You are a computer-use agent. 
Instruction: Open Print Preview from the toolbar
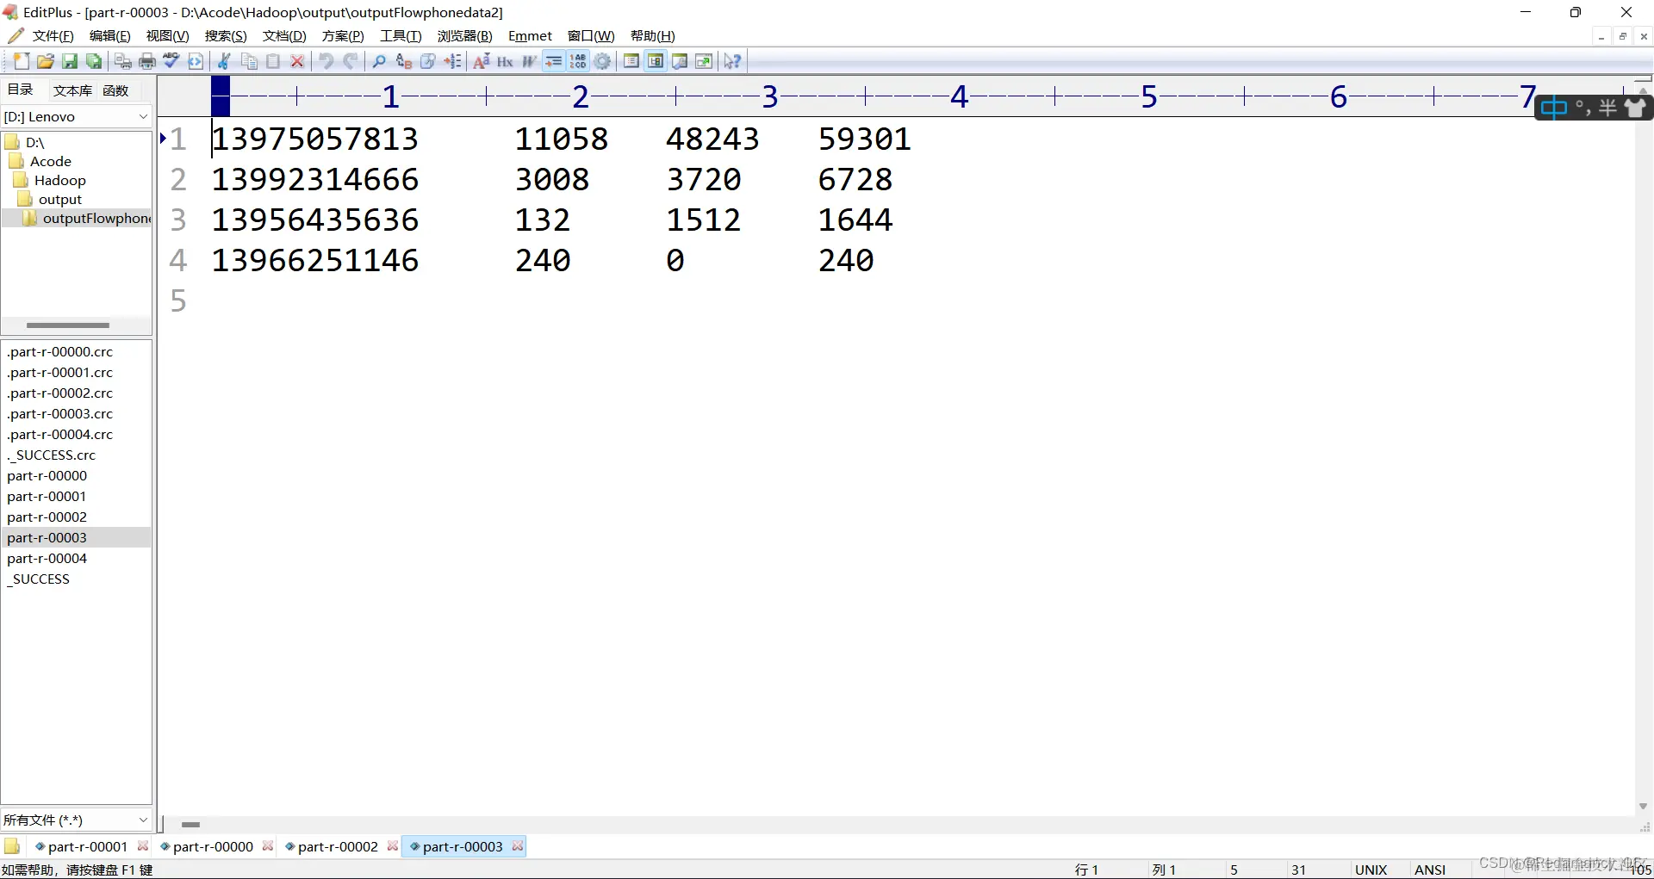coord(123,61)
